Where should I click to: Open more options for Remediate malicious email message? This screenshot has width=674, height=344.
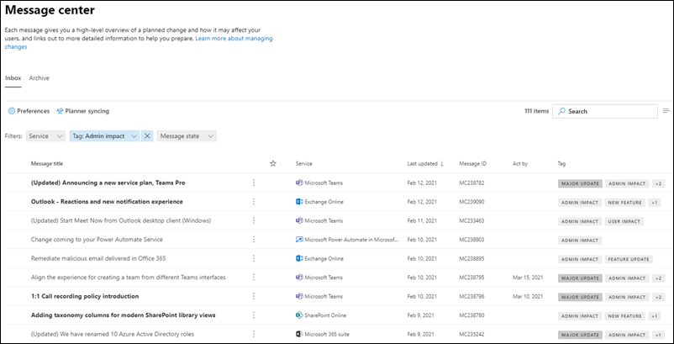[x=254, y=258]
